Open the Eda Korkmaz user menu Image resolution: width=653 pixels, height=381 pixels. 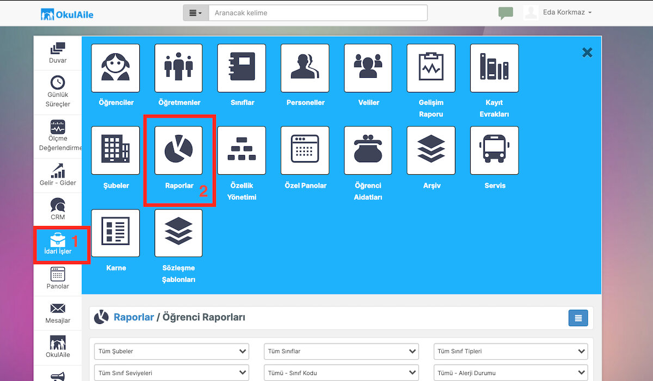[x=558, y=13]
